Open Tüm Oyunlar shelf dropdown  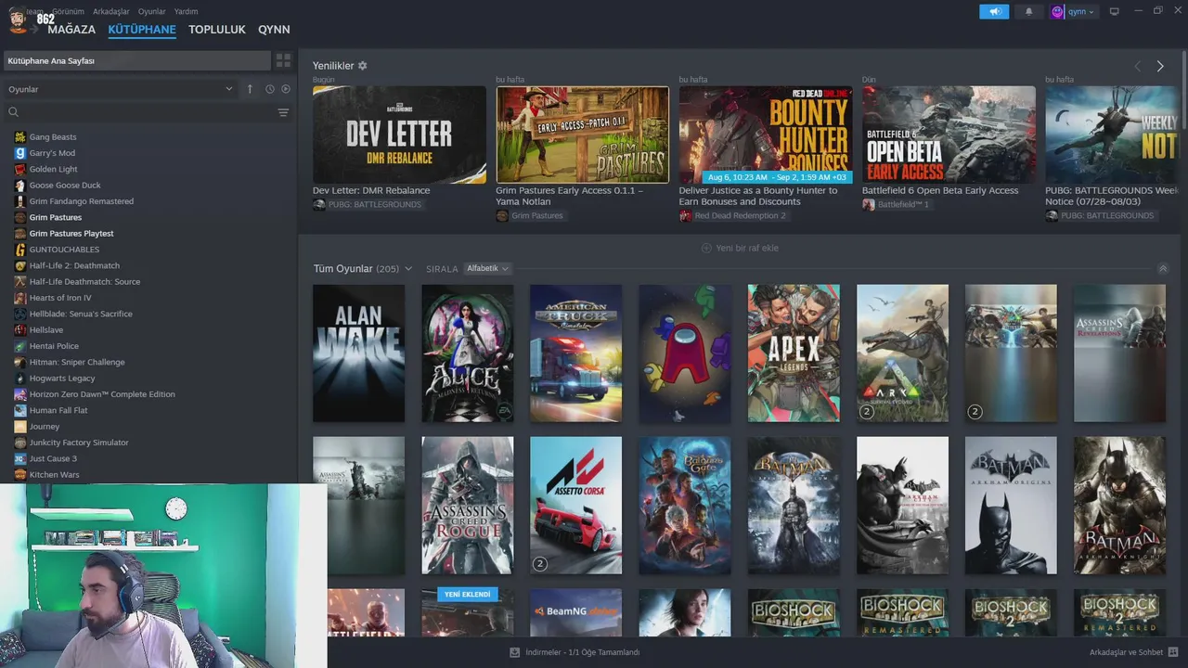[408, 269]
